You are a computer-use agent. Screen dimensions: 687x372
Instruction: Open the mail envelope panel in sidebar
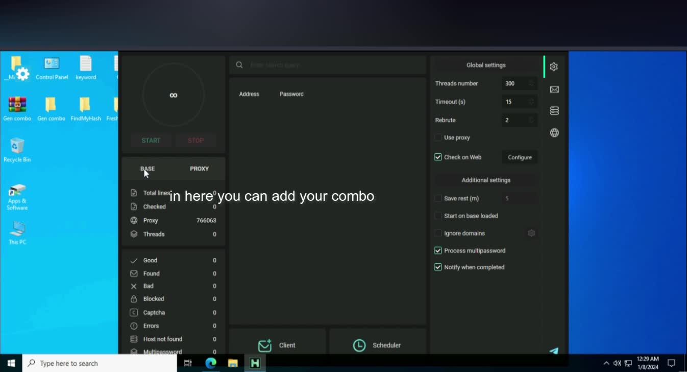[x=554, y=89]
